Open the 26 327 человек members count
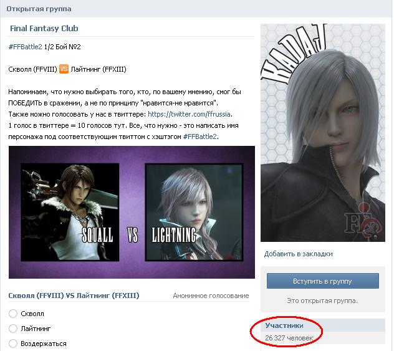 (x=289, y=338)
